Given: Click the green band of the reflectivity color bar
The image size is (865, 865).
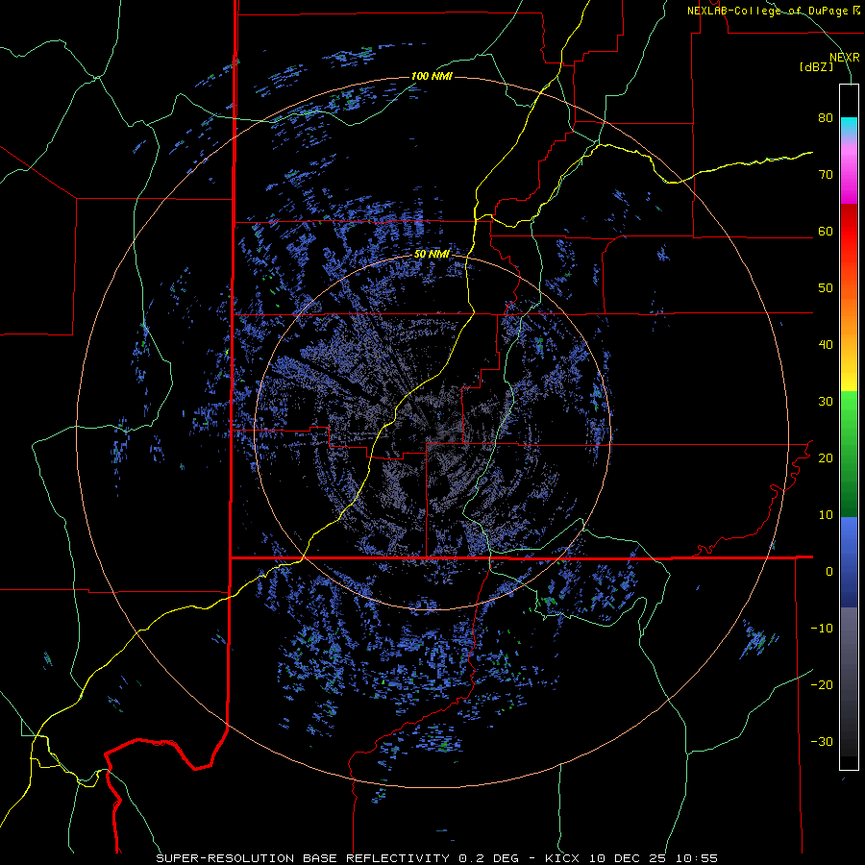Looking at the screenshot, I should pos(849,454).
